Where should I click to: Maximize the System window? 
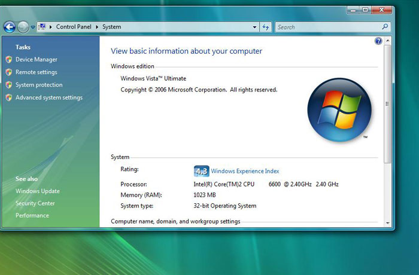tap(365, 10)
